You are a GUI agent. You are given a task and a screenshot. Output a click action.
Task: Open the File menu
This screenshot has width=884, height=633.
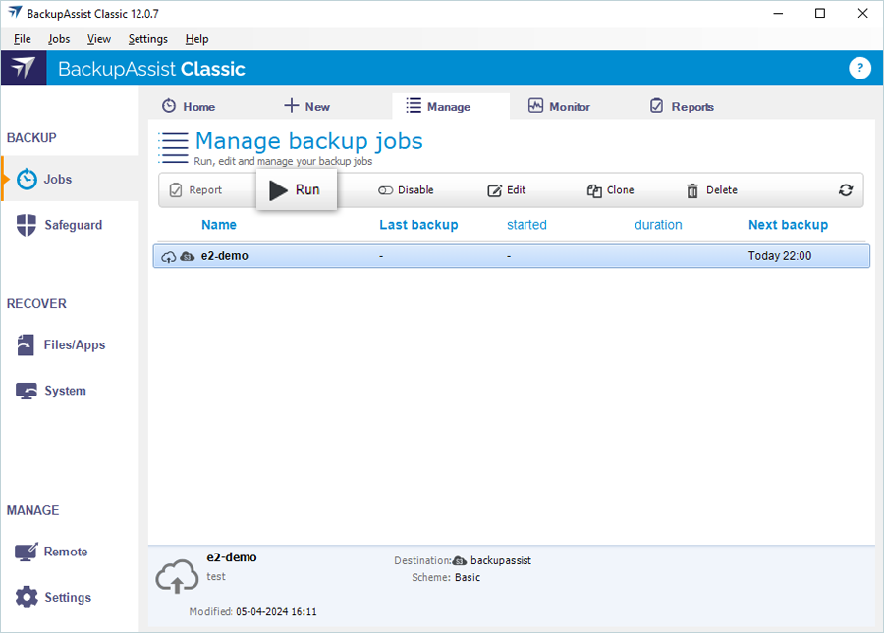[22, 39]
